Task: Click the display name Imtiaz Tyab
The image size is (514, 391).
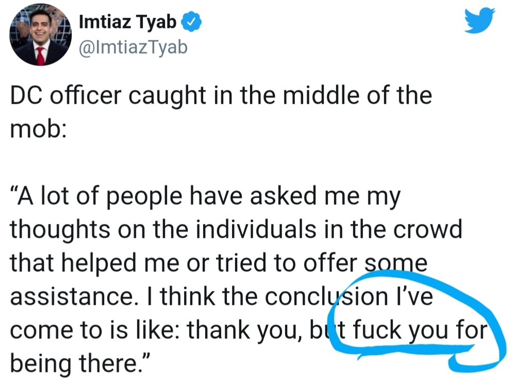Action: pyautogui.click(x=128, y=22)
